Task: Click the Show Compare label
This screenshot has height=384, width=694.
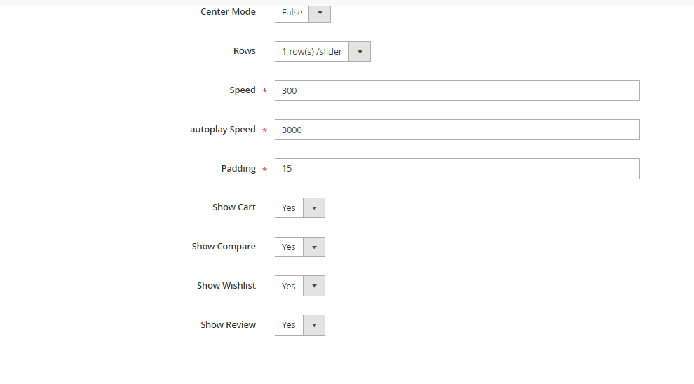Action: [x=223, y=247]
